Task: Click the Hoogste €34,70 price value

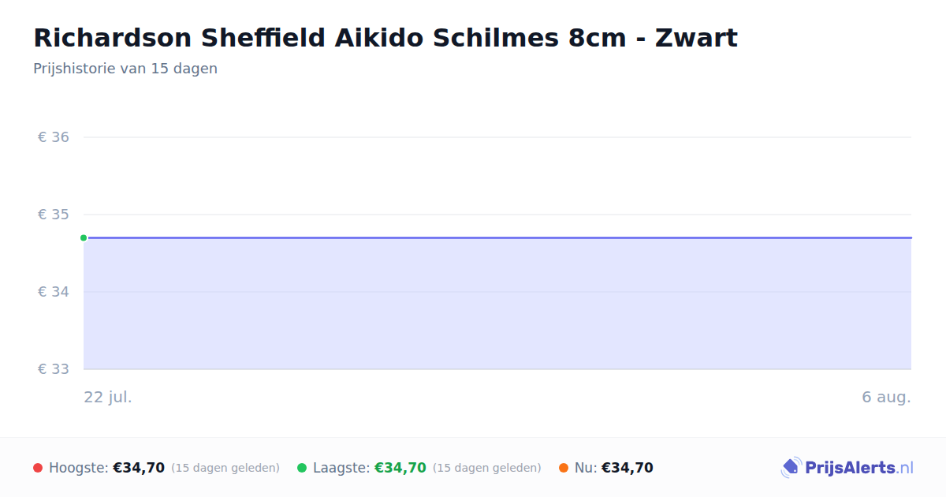Action: pyautogui.click(x=139, y=468)
